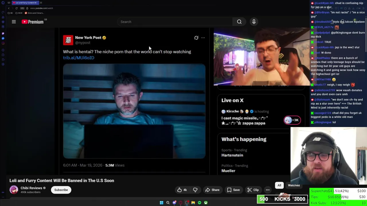367x206 pixels.
Task: Click the Grok icon on tweet
Action: point(196,38)
